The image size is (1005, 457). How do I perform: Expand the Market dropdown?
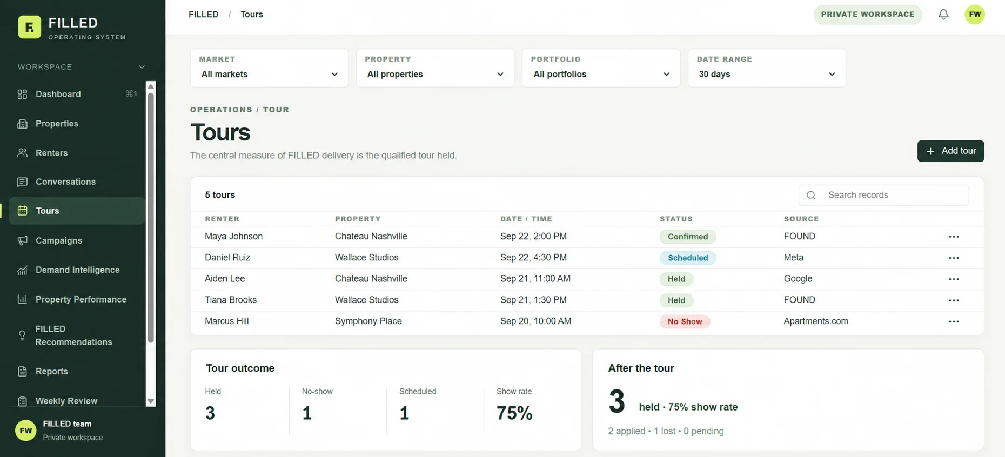(269, 68)
